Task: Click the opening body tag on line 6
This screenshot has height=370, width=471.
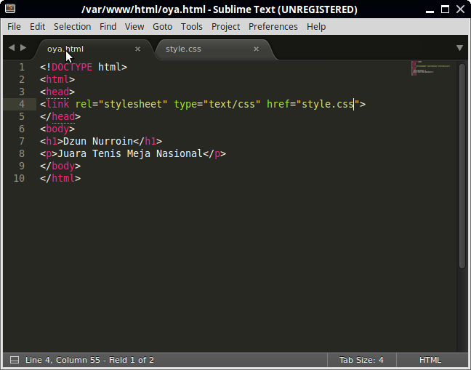Action: [x=57, y=129]
